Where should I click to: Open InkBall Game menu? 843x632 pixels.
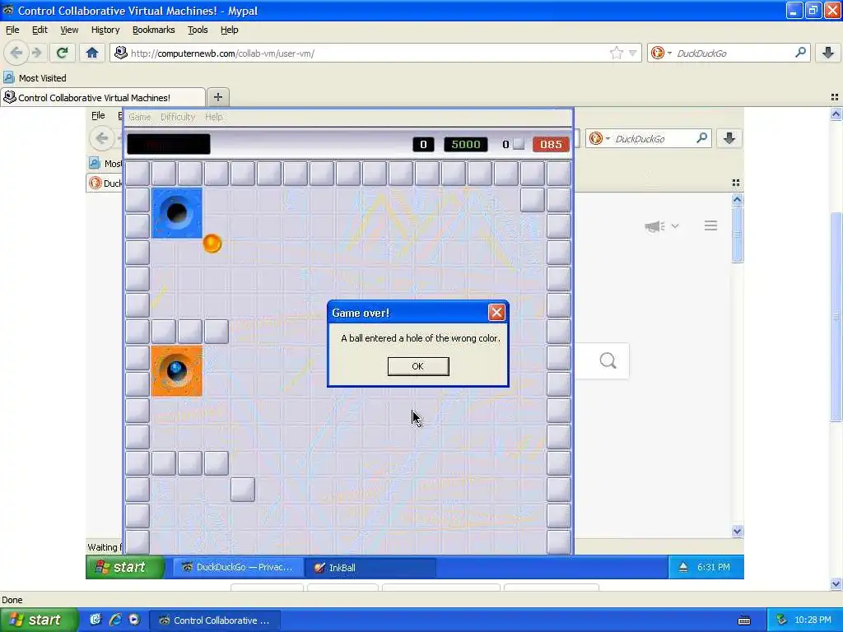click(139, 117)
